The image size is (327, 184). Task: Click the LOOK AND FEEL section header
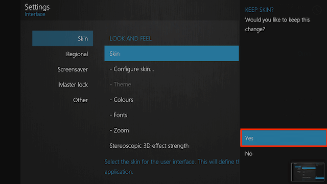pos(131,39)
